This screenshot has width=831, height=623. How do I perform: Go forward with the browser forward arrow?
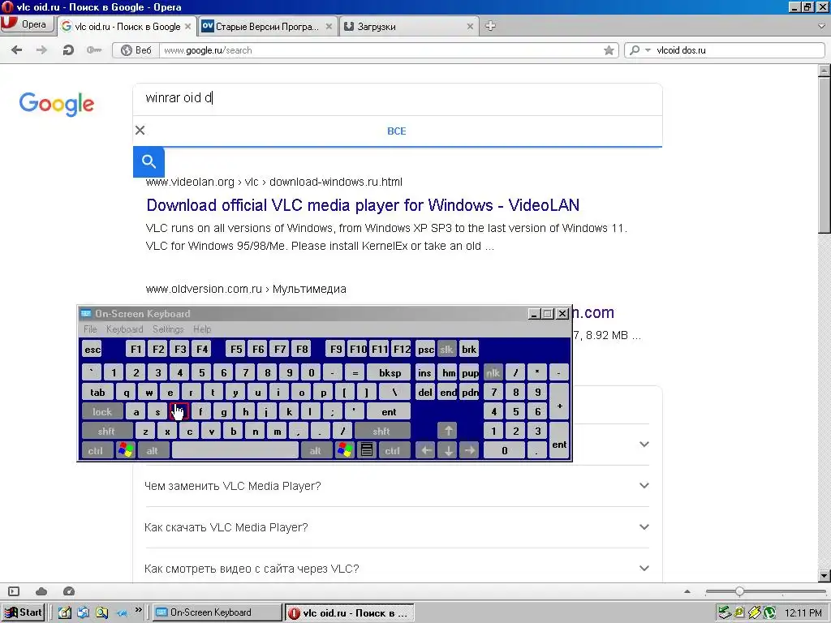pos(41,50)
